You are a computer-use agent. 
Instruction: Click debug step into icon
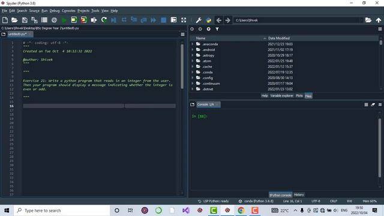pyautogui.click(x=134, y=20)
